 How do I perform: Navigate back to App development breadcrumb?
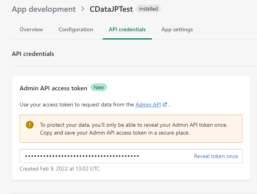coord(43,9)
